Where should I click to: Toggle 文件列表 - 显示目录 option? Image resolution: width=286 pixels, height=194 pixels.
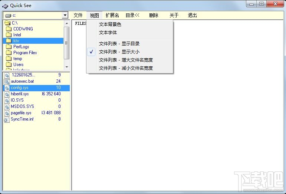click(129, 43)
